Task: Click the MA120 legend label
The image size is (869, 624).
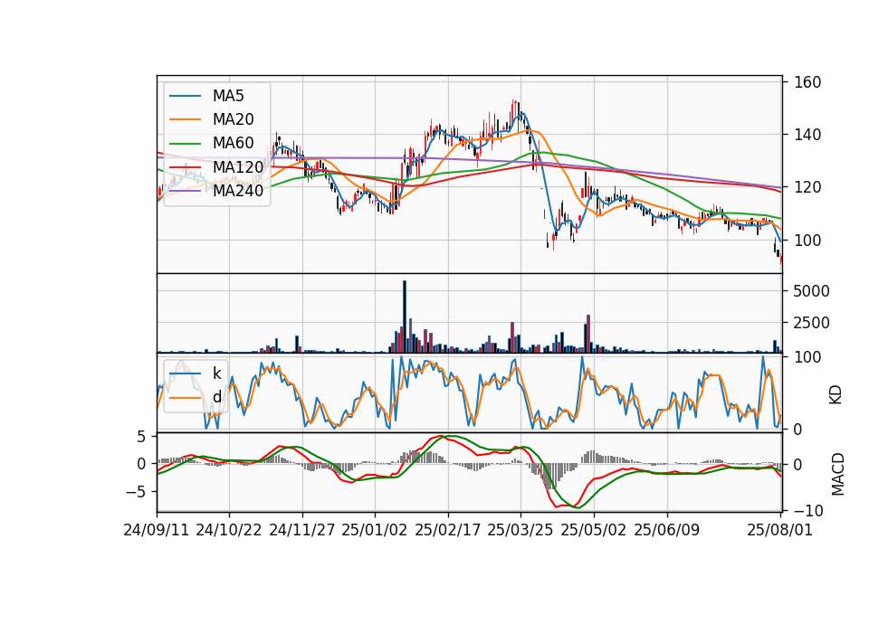Action: (238, 167)
